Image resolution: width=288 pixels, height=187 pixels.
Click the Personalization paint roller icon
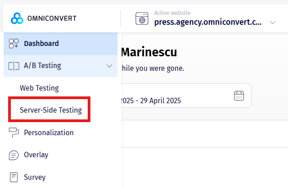click(x=14, y=132)
